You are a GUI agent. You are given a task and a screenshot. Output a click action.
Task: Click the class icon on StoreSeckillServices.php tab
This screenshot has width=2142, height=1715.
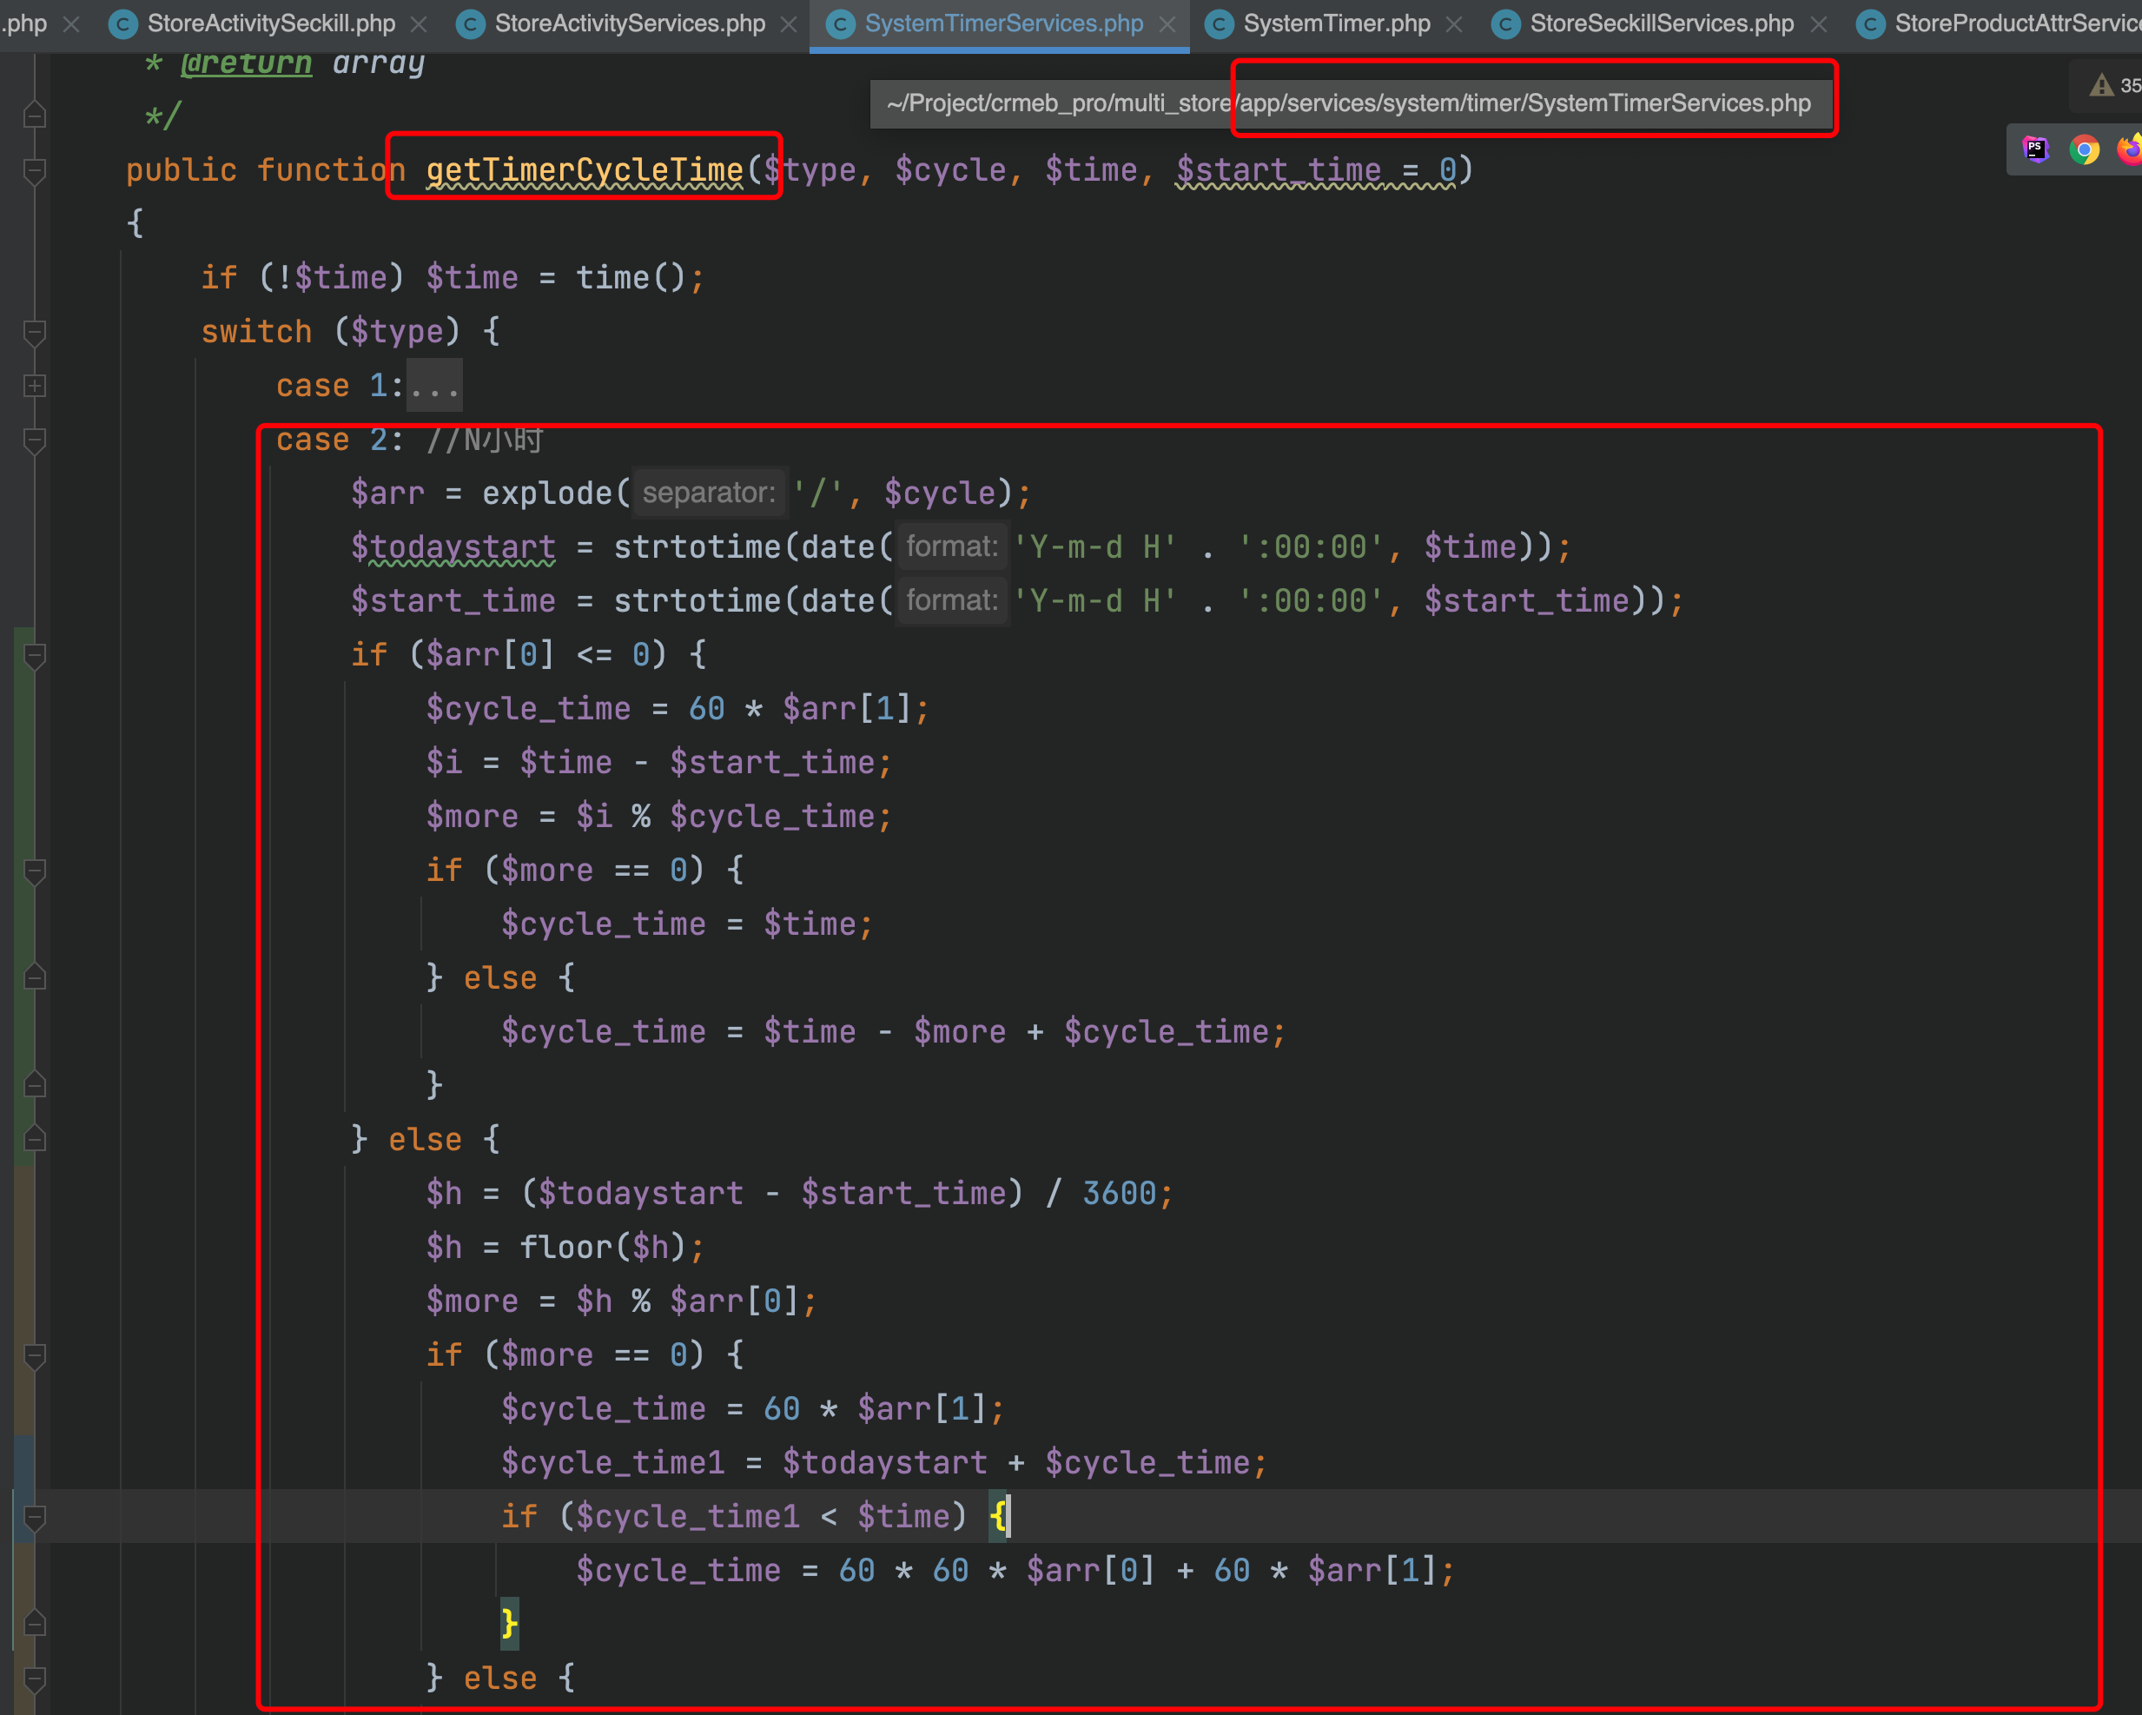coord(1506,23)
